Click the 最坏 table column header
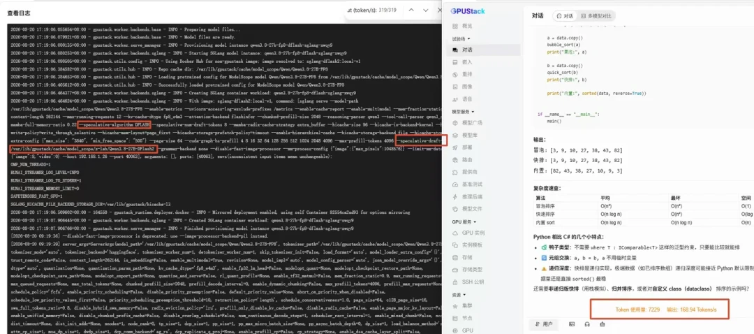 coord(674,198)
